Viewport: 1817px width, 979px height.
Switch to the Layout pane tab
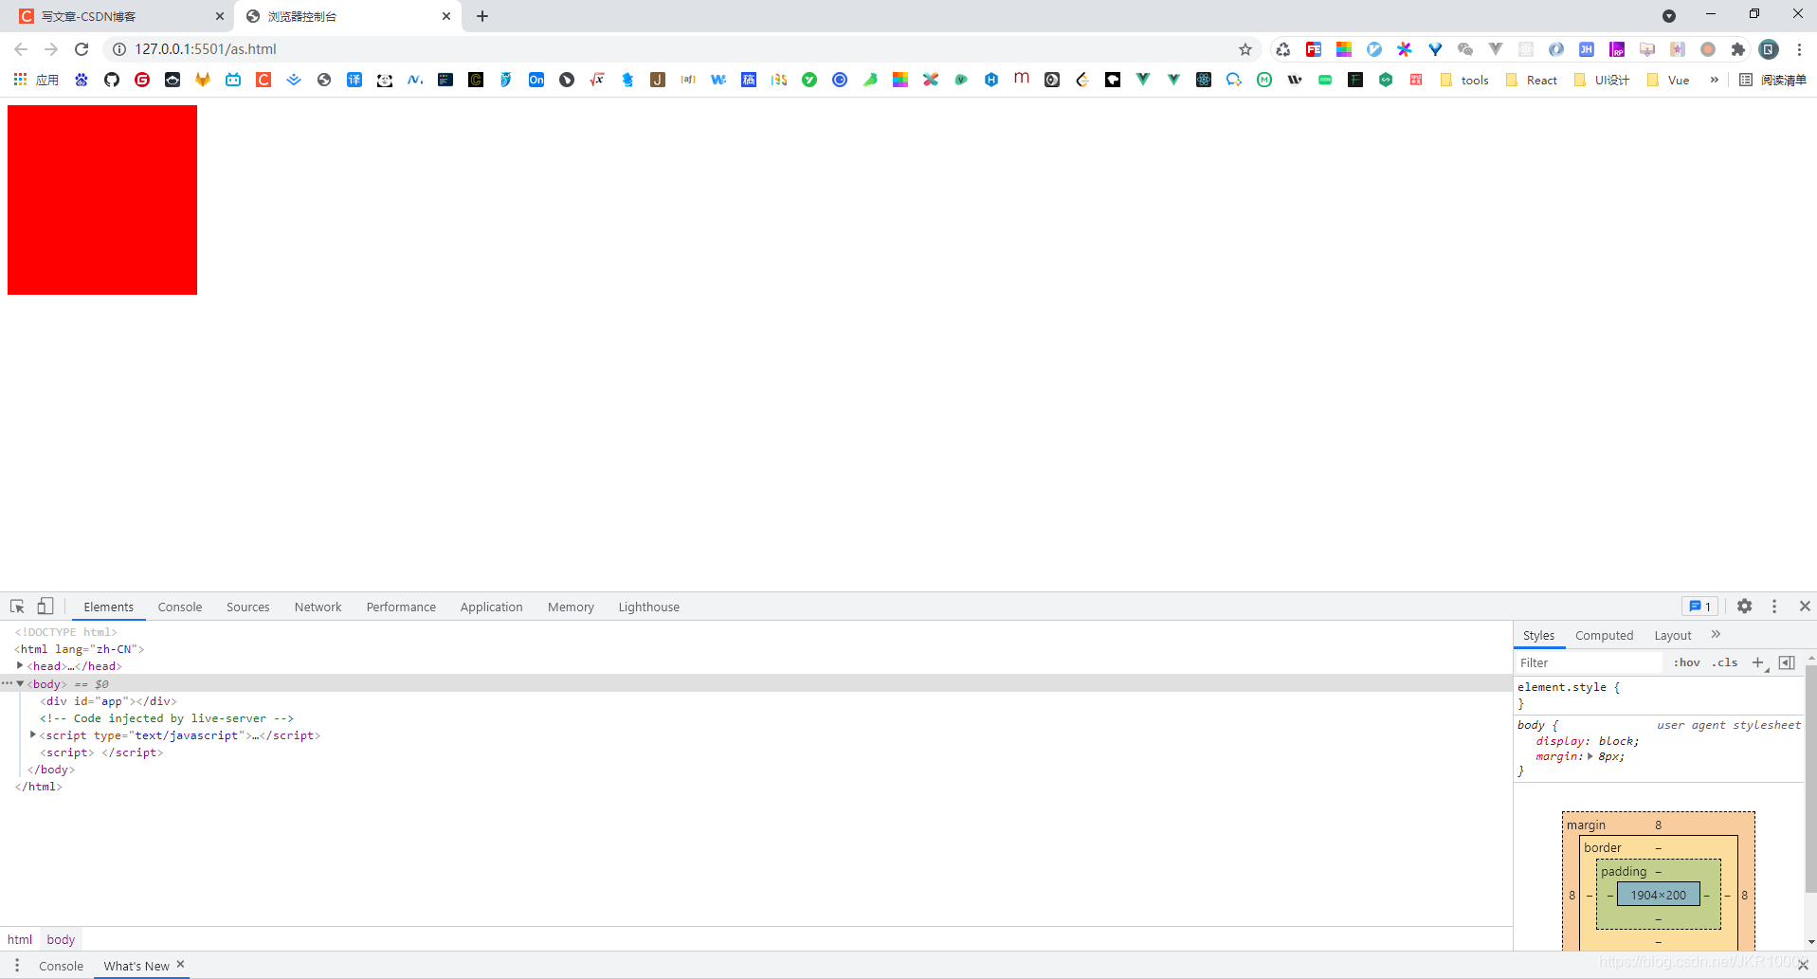tap(1673, 636)
